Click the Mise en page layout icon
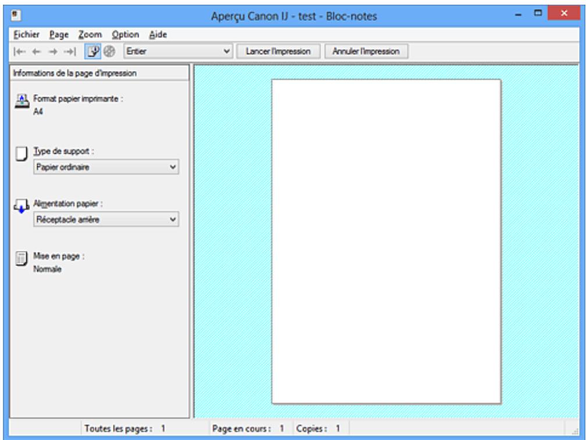586x440 pixels. [22, 258]
